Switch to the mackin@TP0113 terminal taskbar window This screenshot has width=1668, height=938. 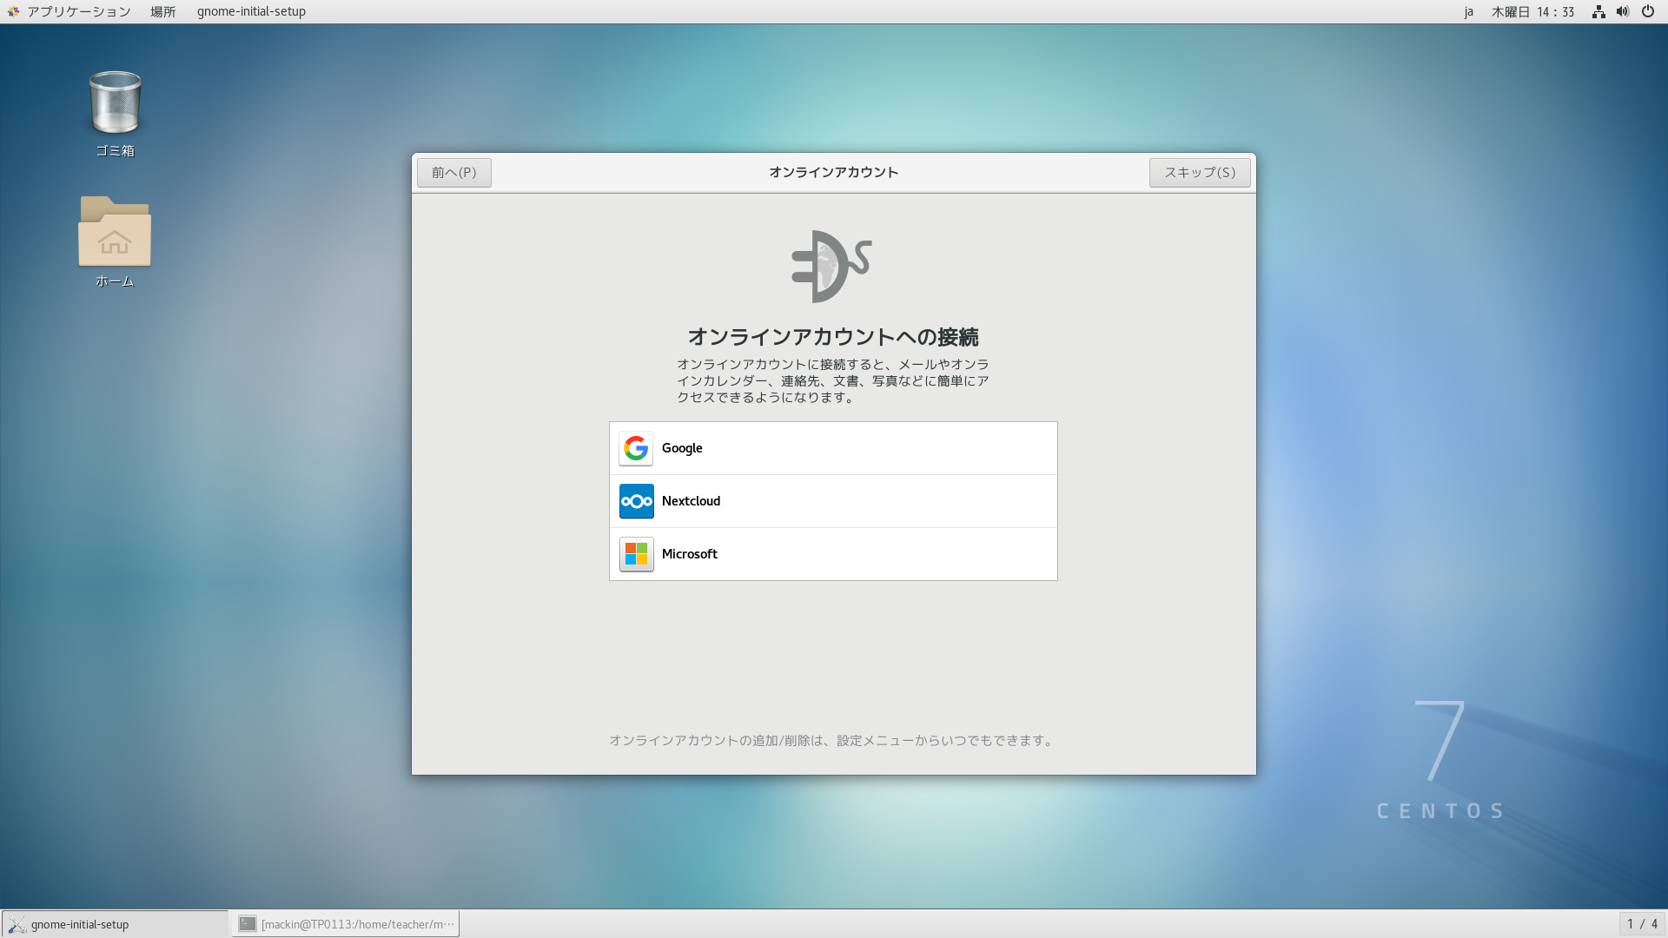[346, 924]
